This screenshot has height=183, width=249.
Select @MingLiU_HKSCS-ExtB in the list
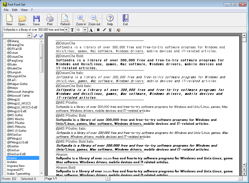22,107
